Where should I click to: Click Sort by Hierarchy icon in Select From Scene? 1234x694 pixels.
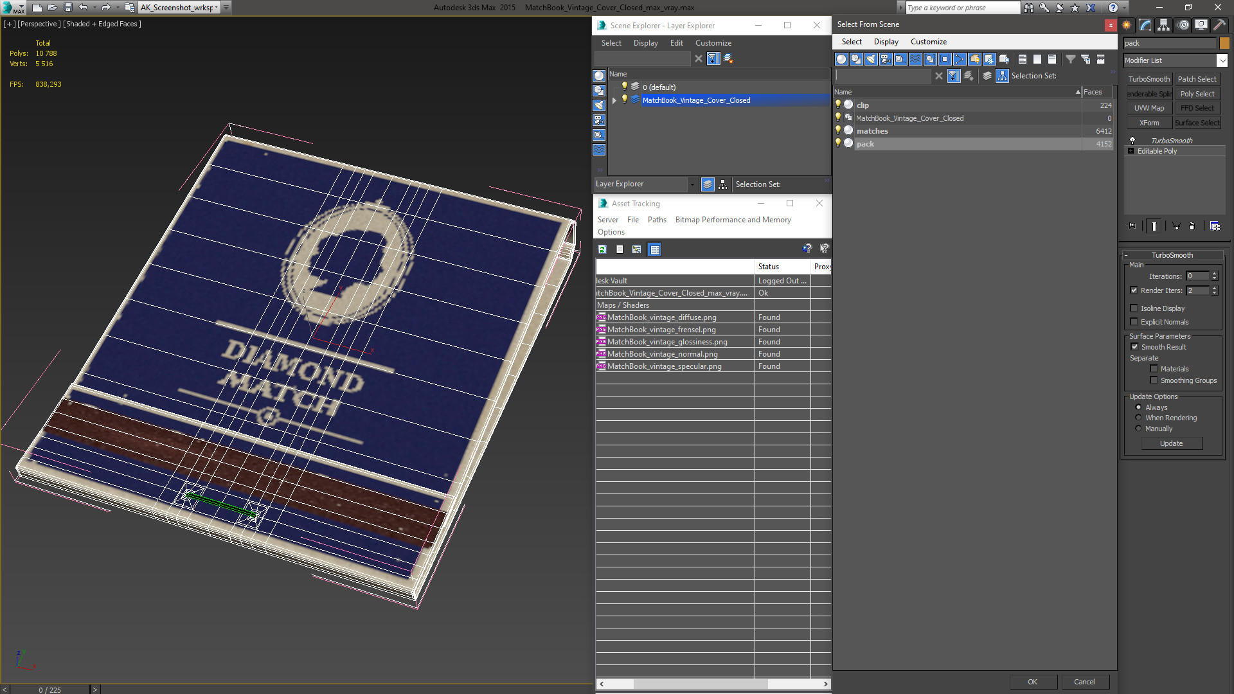tap(1003, 76)
